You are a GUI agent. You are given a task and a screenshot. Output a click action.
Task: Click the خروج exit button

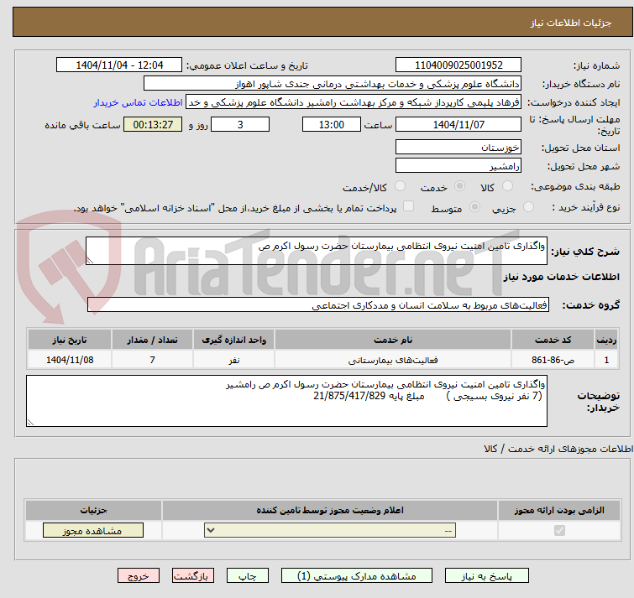click(x=139, y=575)
